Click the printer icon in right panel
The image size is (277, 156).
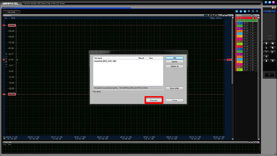click(x=273, y=44)
